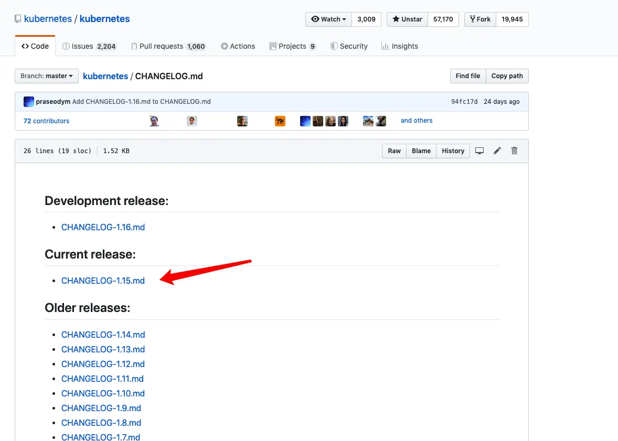Go to the kubernetes repository name link
Viewport: 618px width, 441px height.
(104, 19)
